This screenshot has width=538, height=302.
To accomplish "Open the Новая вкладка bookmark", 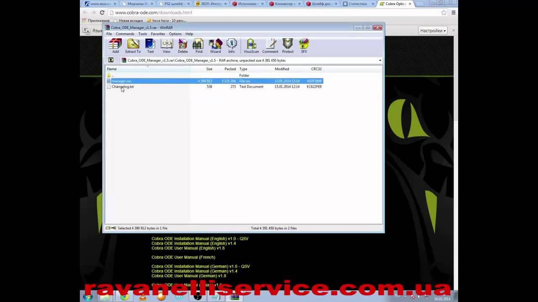I will [129, 21].
